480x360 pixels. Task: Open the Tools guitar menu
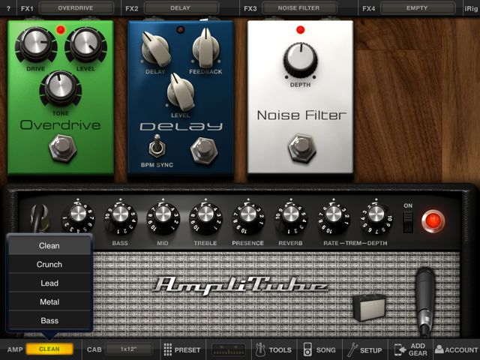[273, 349]
